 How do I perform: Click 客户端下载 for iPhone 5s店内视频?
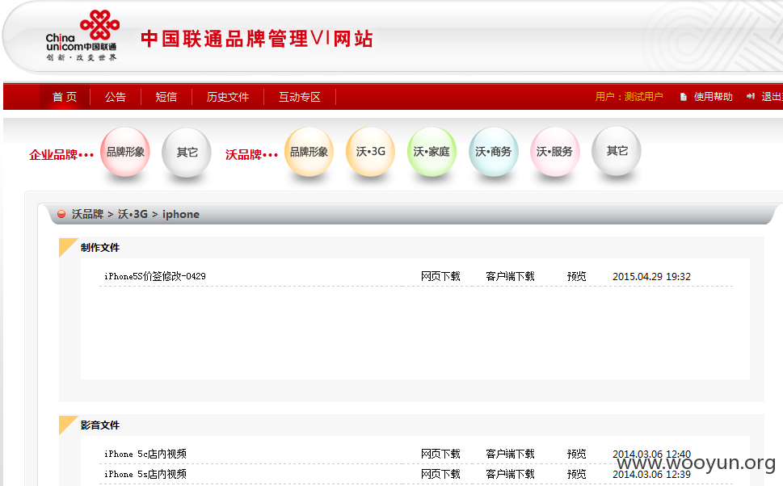pos(510,474)
